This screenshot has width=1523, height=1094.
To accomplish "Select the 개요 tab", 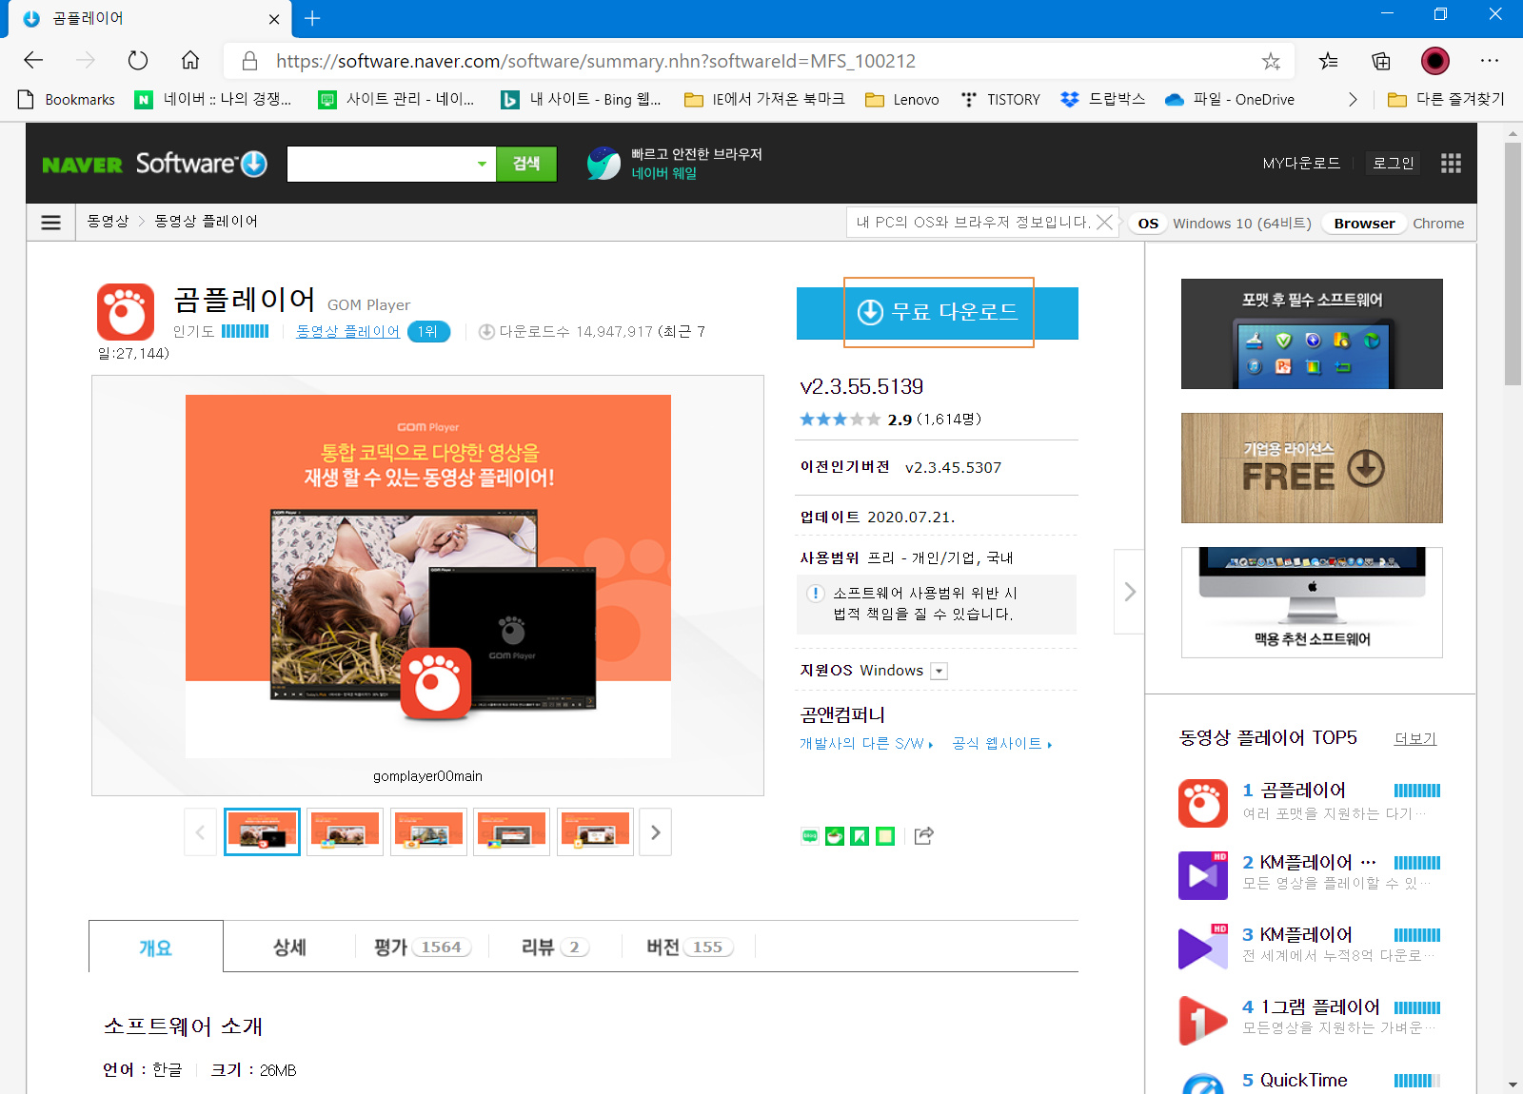I will [x=156, y=947].
